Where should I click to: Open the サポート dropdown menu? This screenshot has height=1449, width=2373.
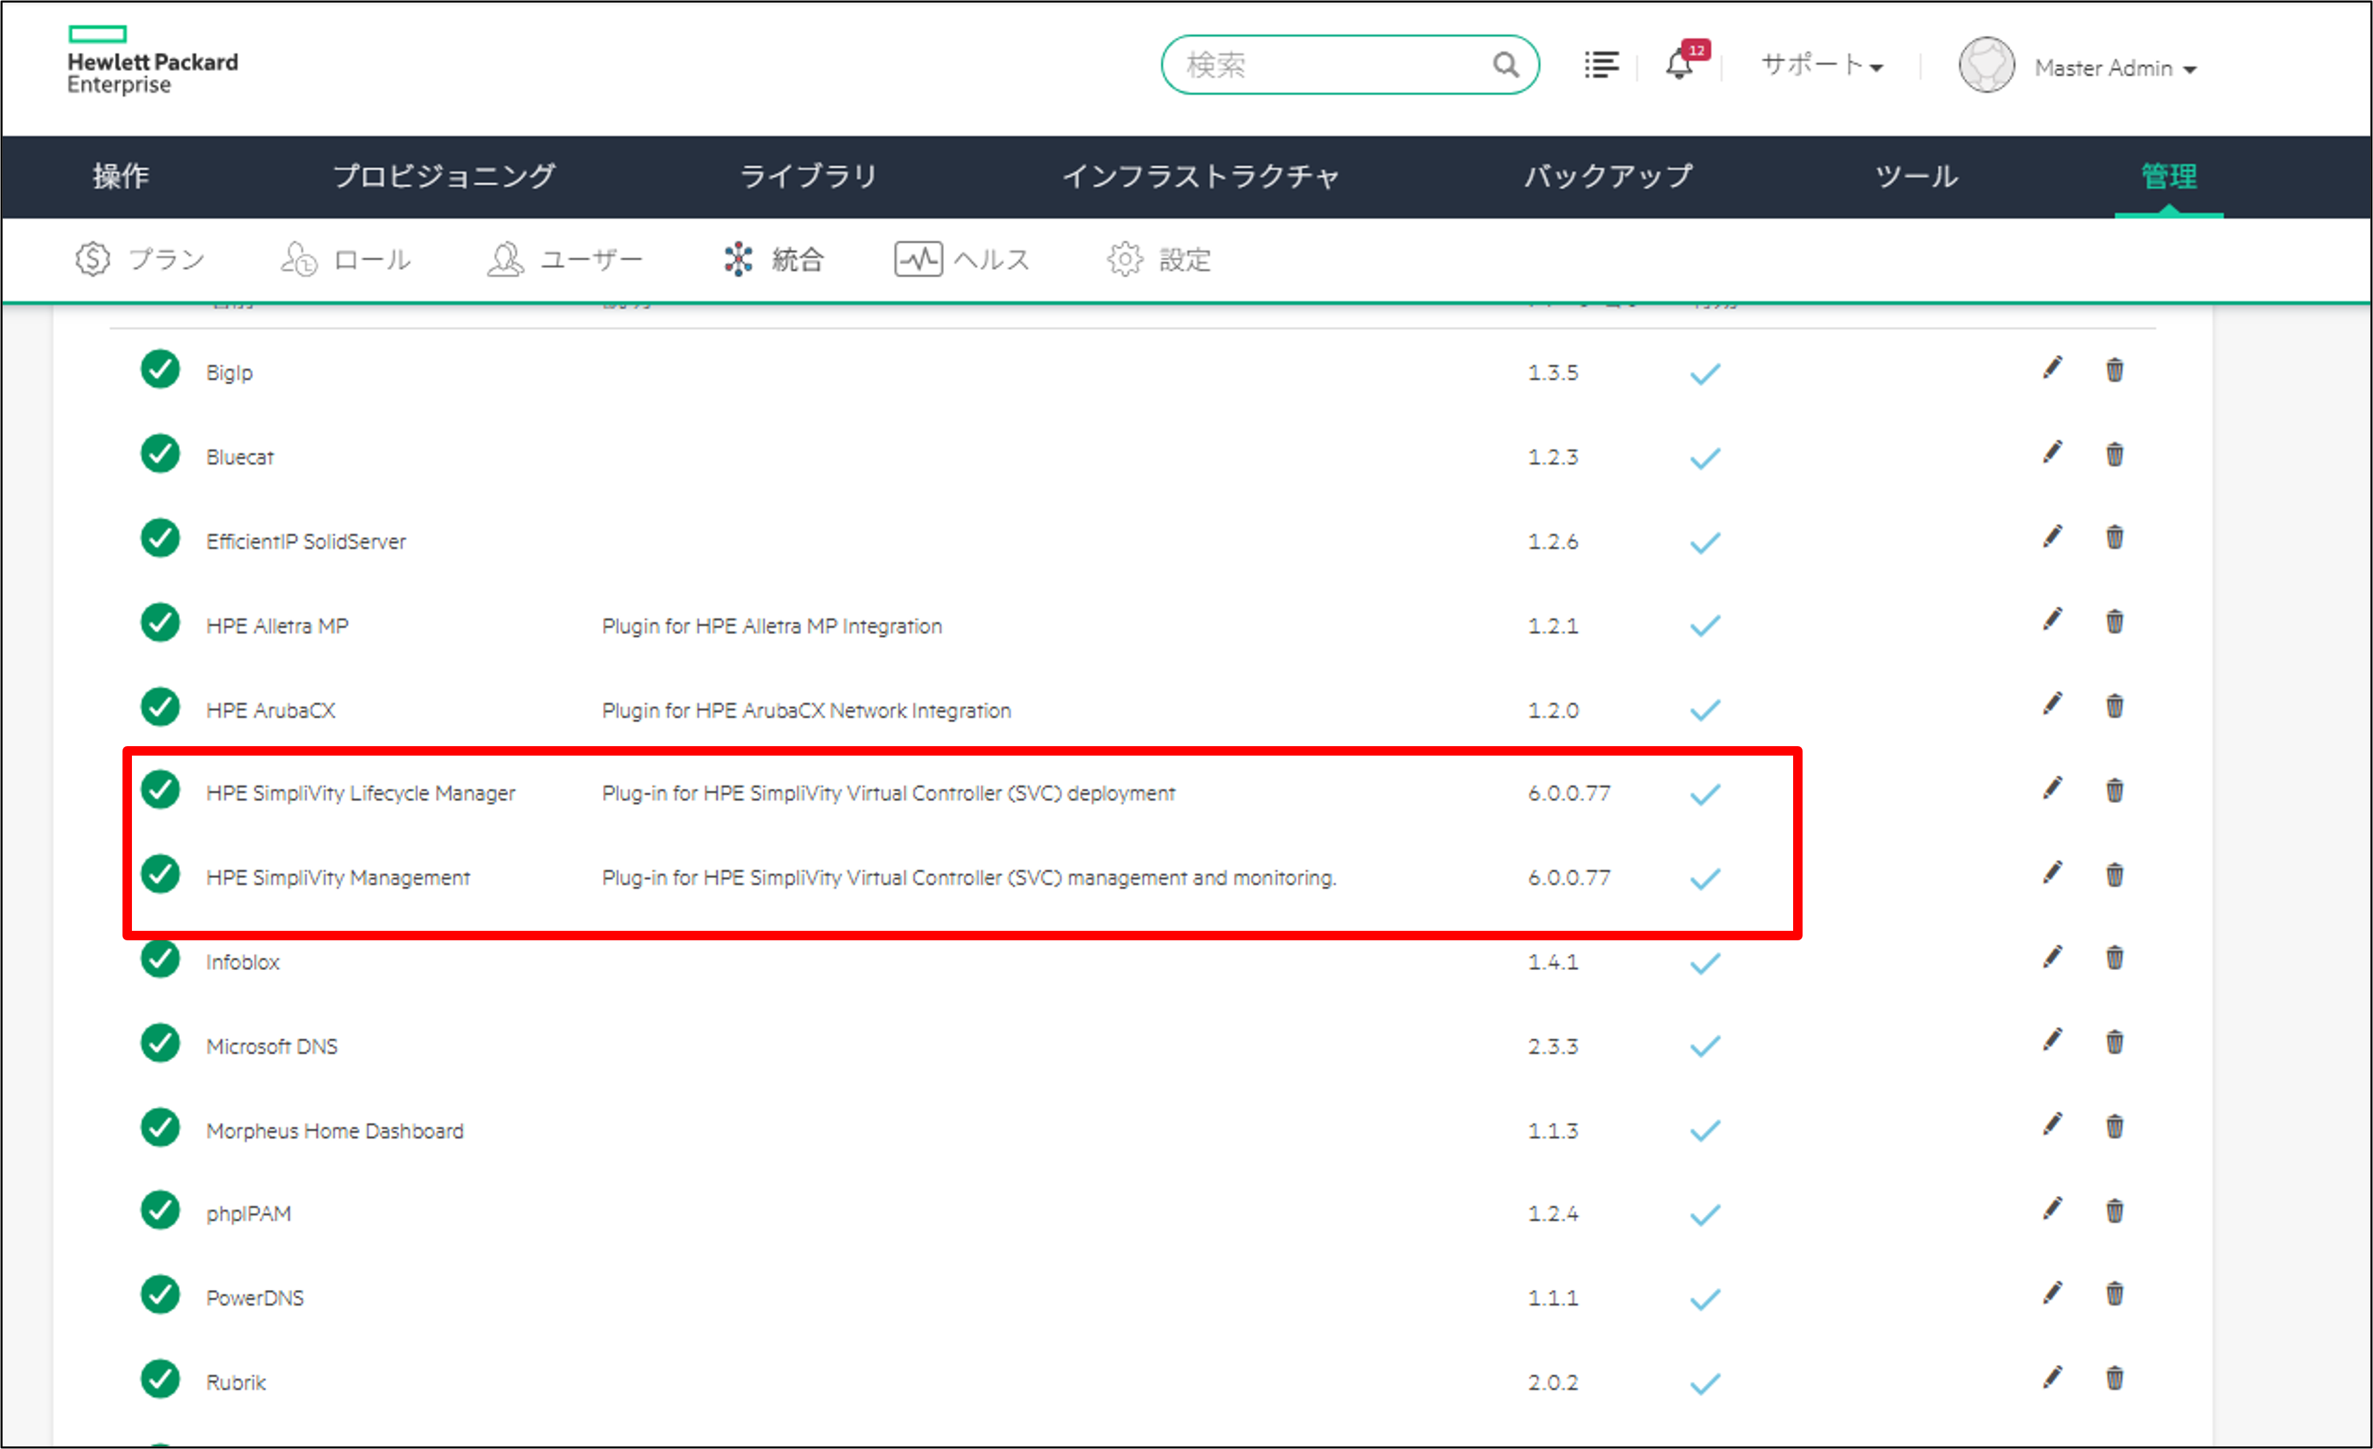(x=1820, y=66)
